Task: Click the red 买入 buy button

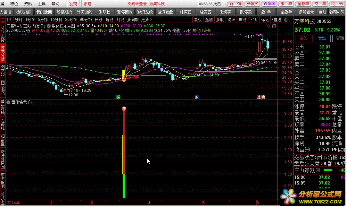Action: click(304, 38)
